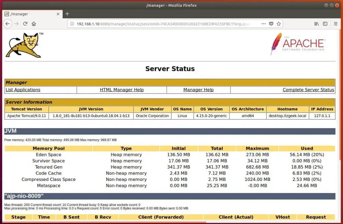The width and height of the screenshot is (343, 224).
Task: Click the Apache Tomcat/9.0.11 version cell
Action: pos(26,116)
